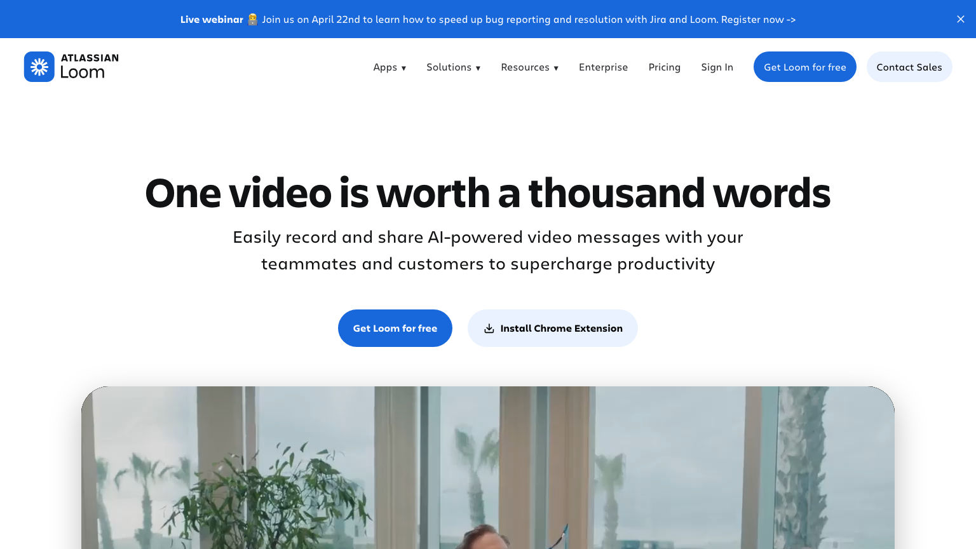Click the Loom pinwheel logo icon
Screen dimensions: 976x549
pyautogui.click(x=39, y=67)
